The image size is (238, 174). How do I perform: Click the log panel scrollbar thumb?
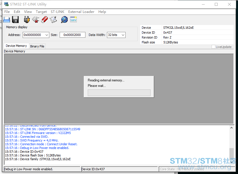pyautogui.click(x=231, y=154)
